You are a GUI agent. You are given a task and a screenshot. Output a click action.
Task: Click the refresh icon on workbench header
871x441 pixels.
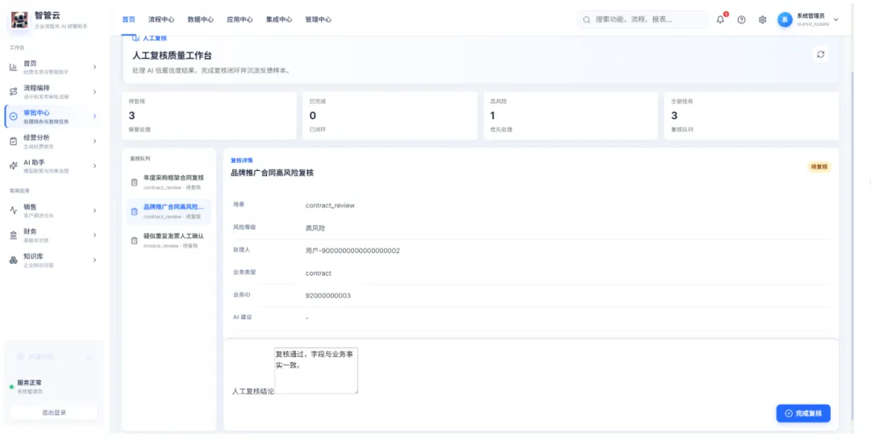point(820,55)
